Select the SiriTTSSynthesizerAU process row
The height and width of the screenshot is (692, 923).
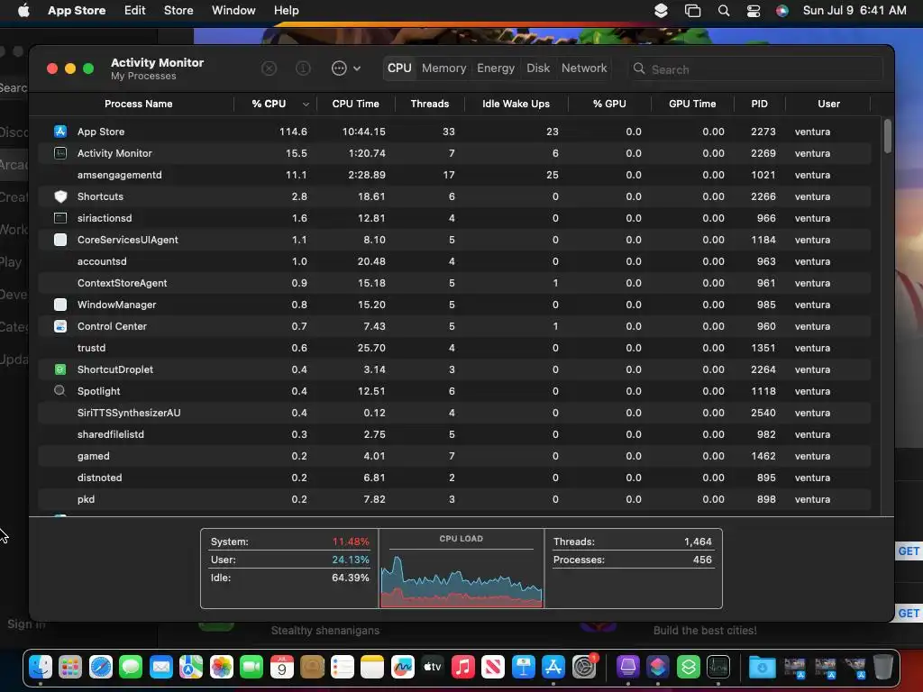tap(454, 413)
